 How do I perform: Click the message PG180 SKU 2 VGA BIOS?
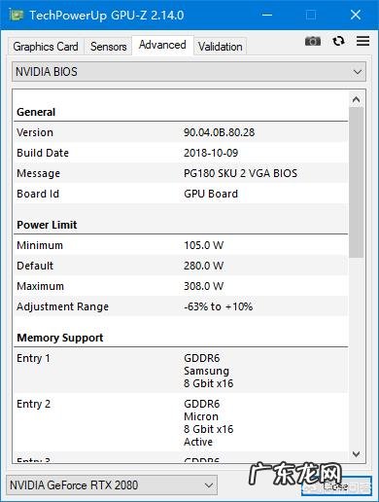point(240,173)
